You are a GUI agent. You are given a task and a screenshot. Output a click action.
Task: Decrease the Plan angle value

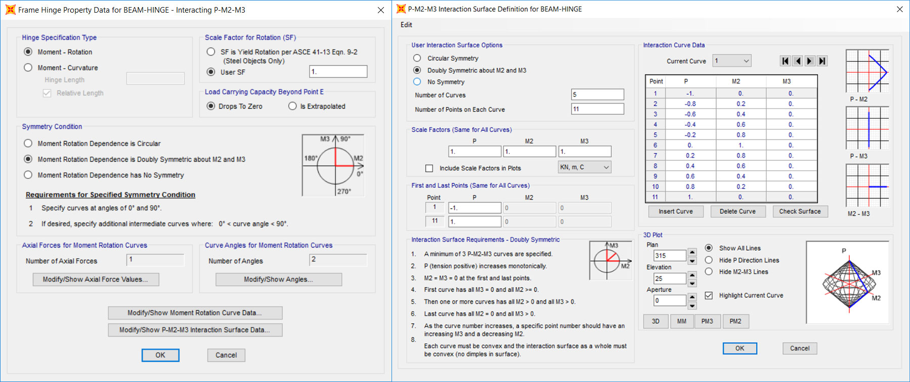pyautogui.click(x=692, y=260)
